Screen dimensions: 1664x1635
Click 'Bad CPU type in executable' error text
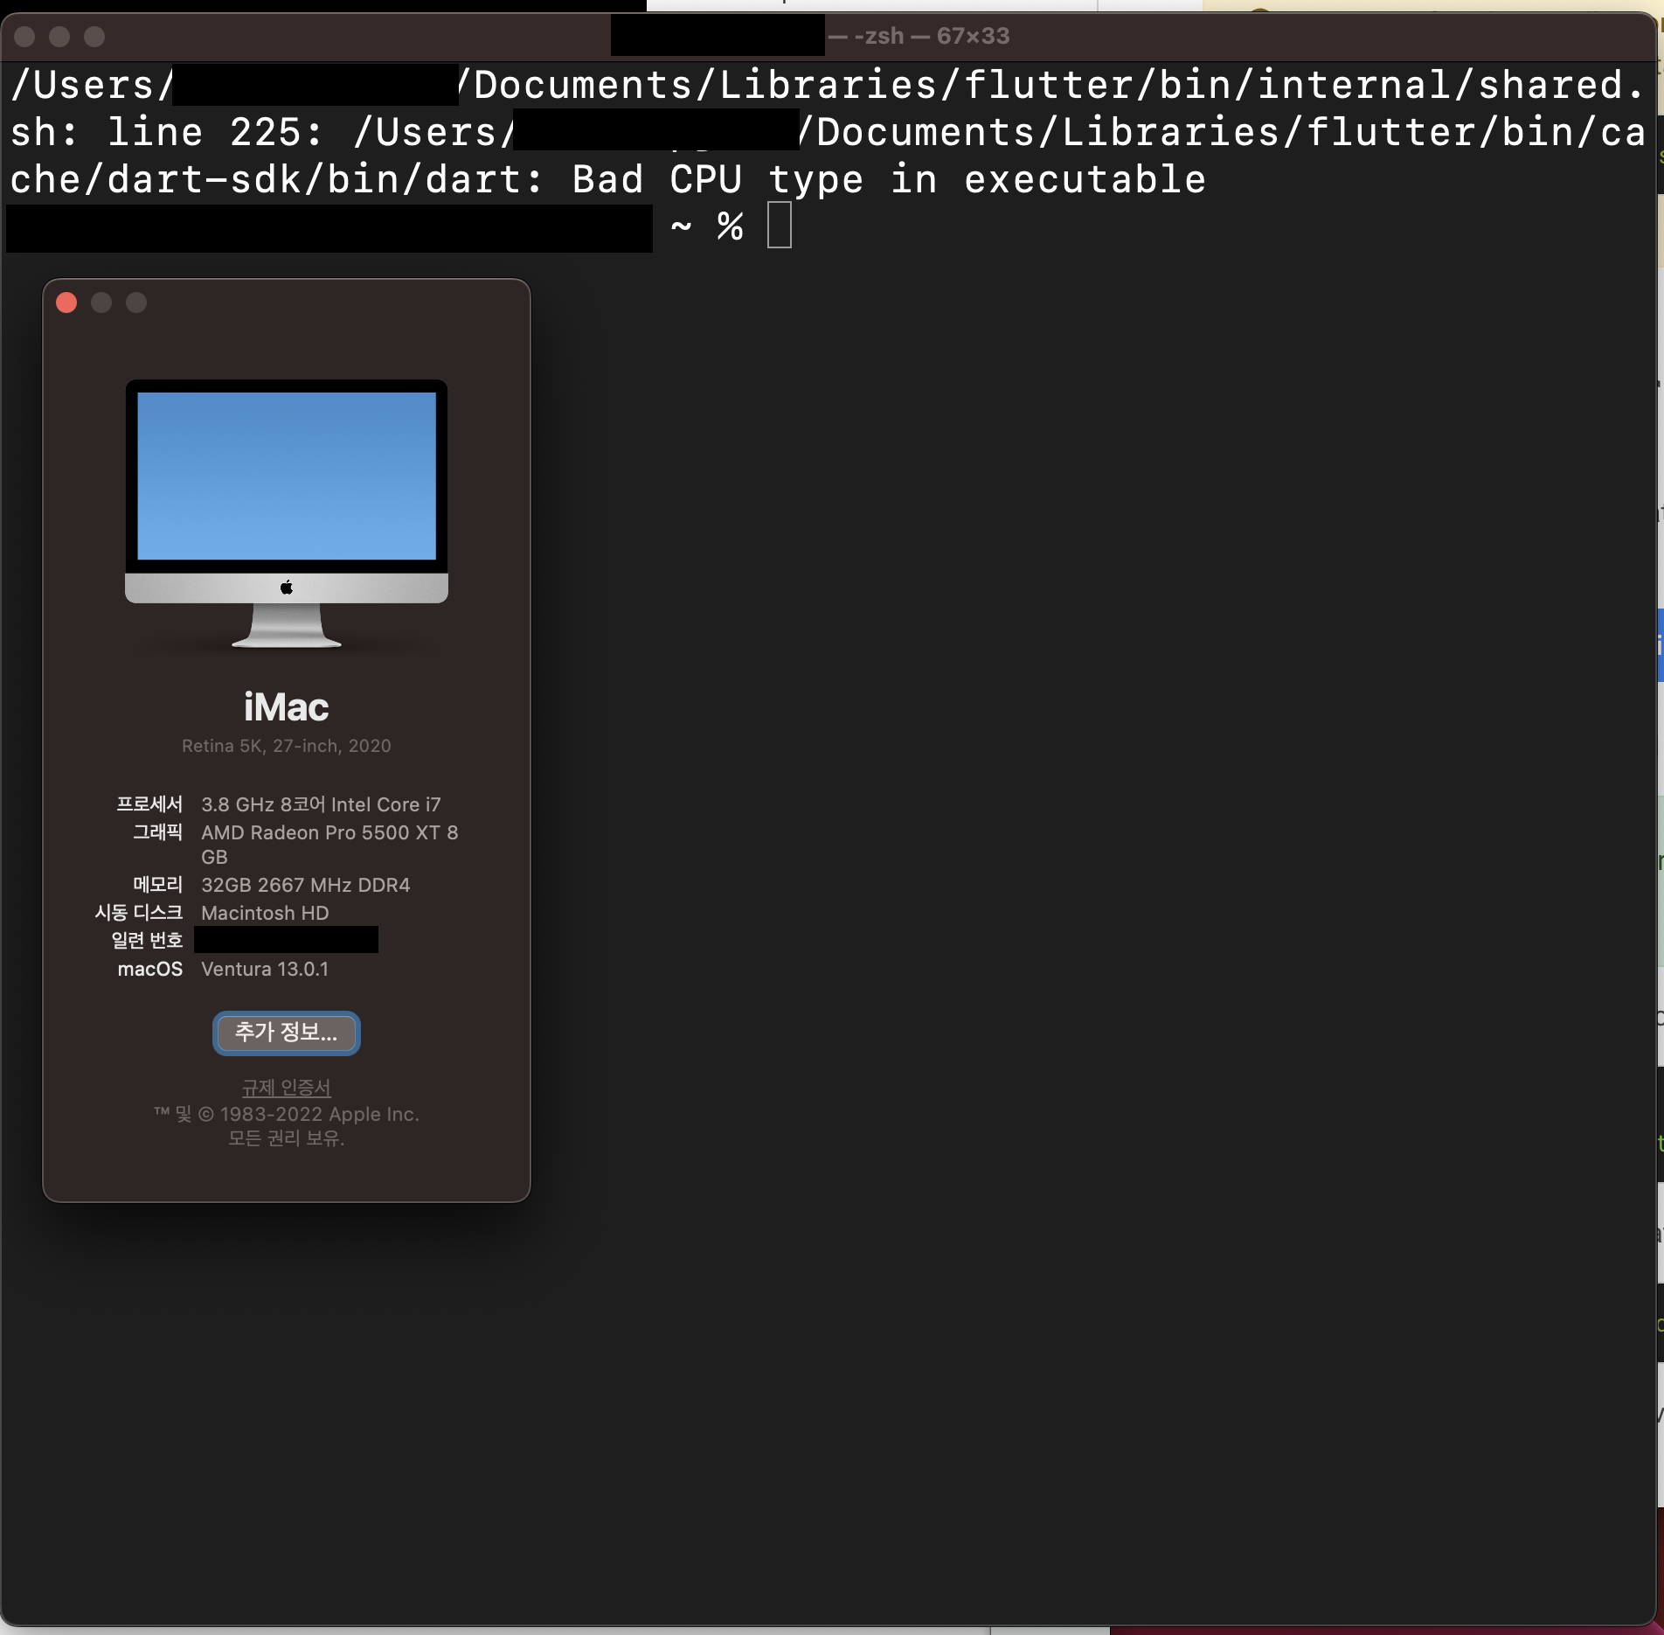point(889,179)
